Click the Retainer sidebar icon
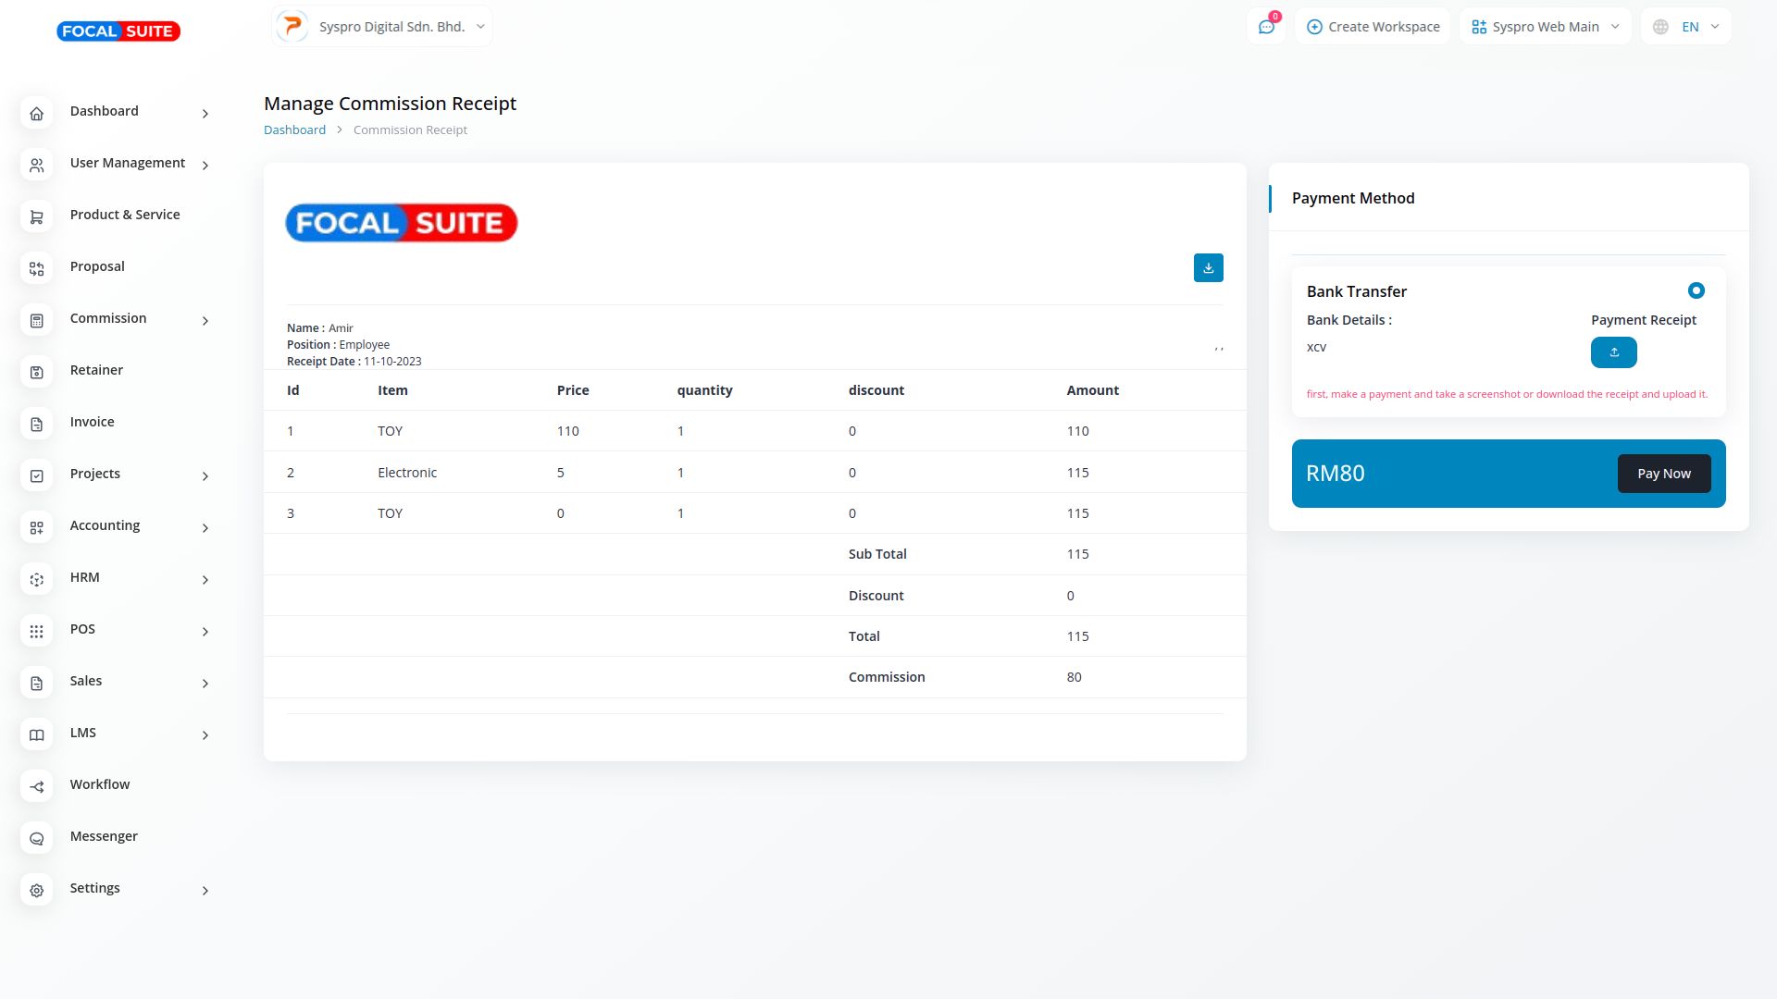Screen dimensions: 1777x999 coord(37,372)
